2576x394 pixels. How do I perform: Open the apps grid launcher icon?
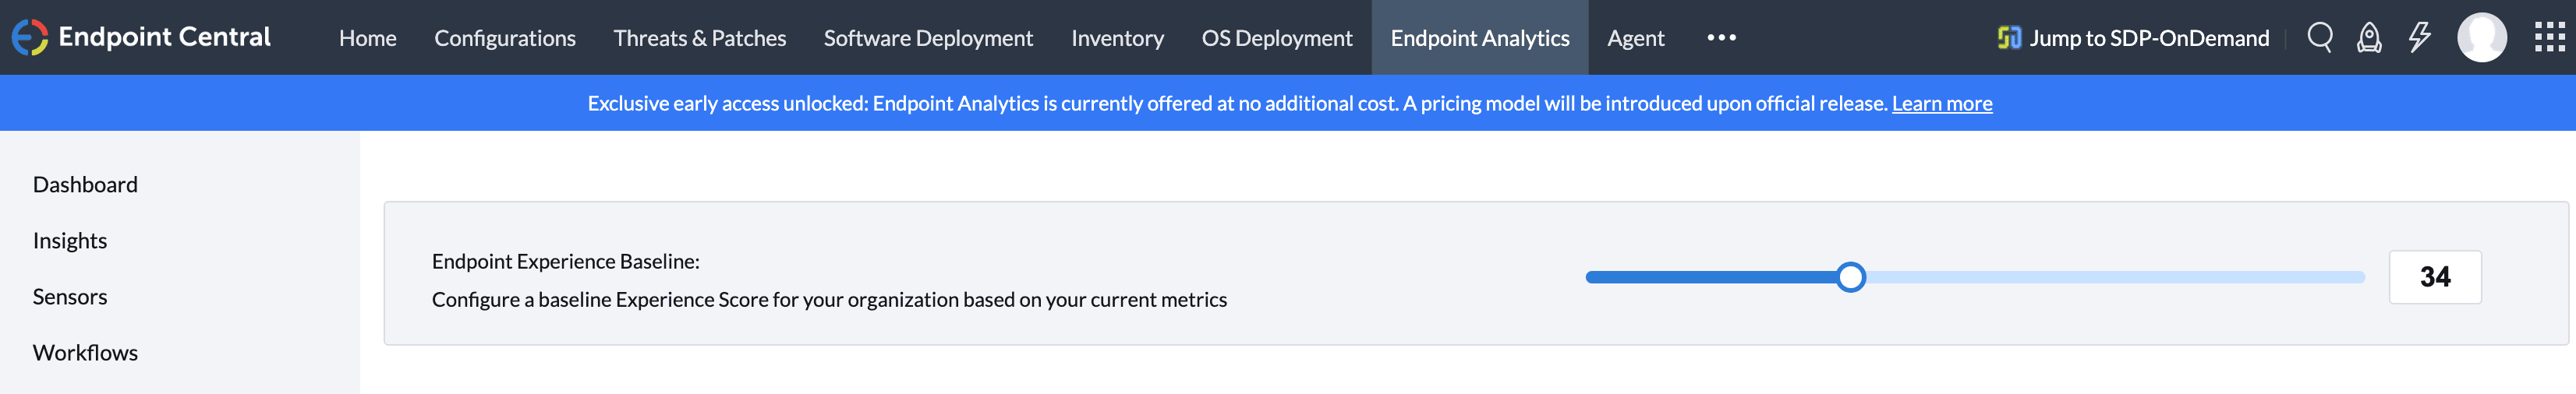click(2549, 37)
